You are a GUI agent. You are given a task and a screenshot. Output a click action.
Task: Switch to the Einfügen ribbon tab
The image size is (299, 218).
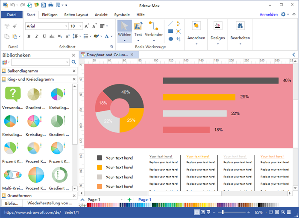coord(50,15)
